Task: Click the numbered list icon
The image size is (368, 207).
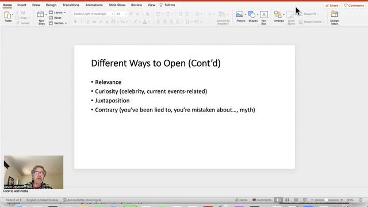Action: click(x=167, y=14)
